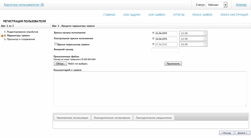
Task: Click the 'Далее' next button
Action: (x=242, y=133)
